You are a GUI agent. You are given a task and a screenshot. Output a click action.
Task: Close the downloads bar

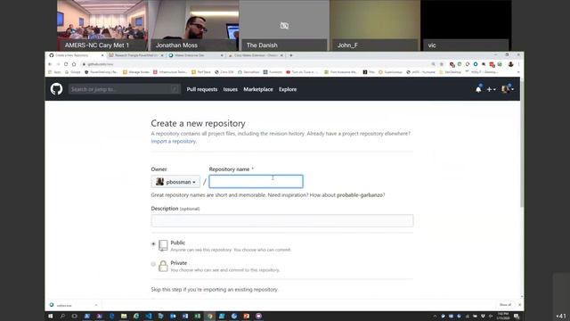click(519, 305)
